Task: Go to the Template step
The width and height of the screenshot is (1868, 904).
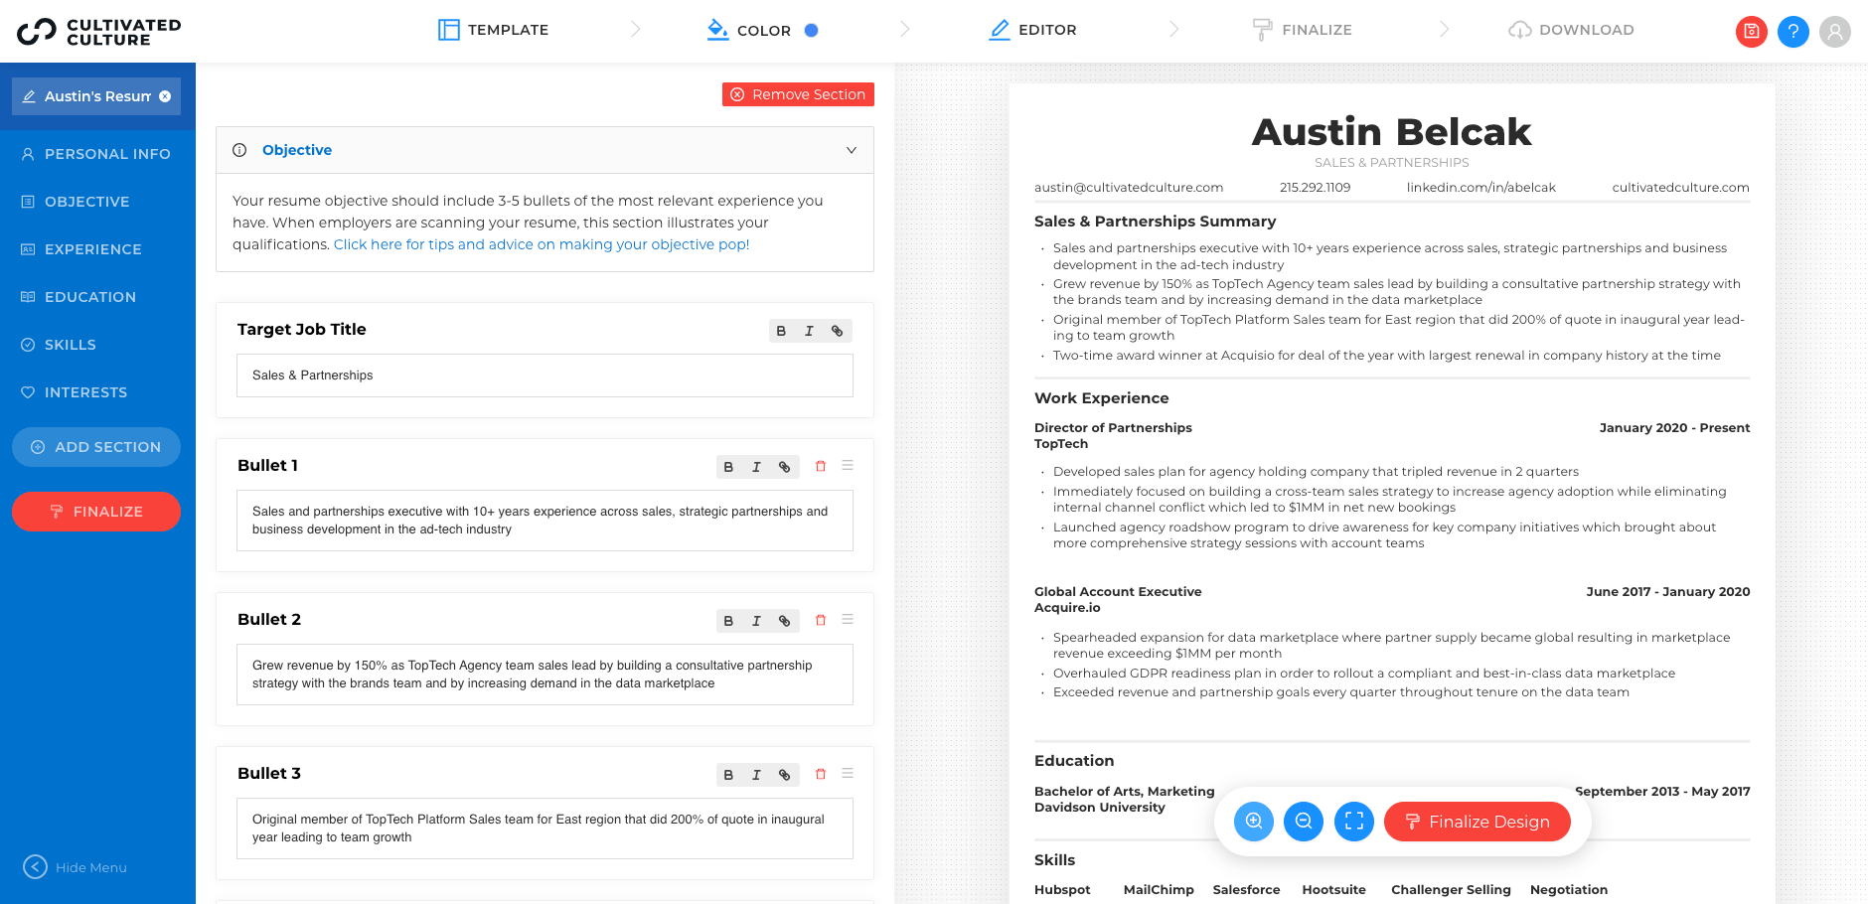Action: point(494,30)
